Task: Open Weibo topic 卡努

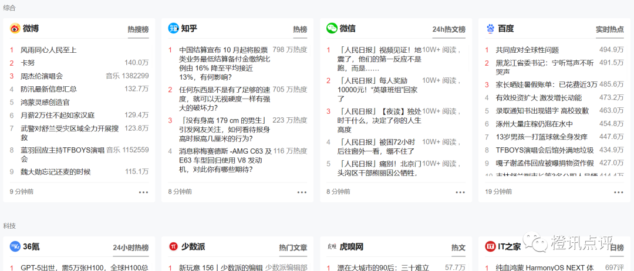Action: pos(27,63)
